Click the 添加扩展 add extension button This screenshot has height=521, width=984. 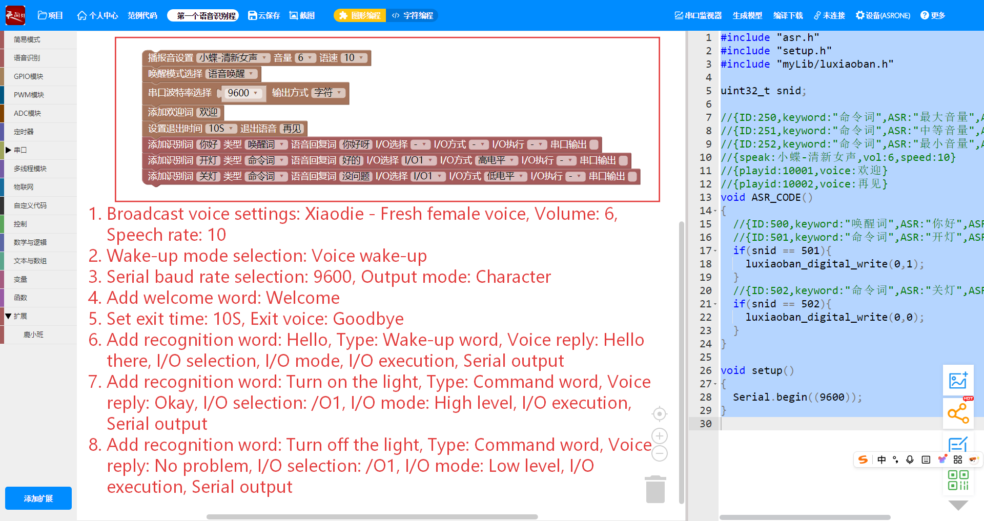tap(38, 498)
